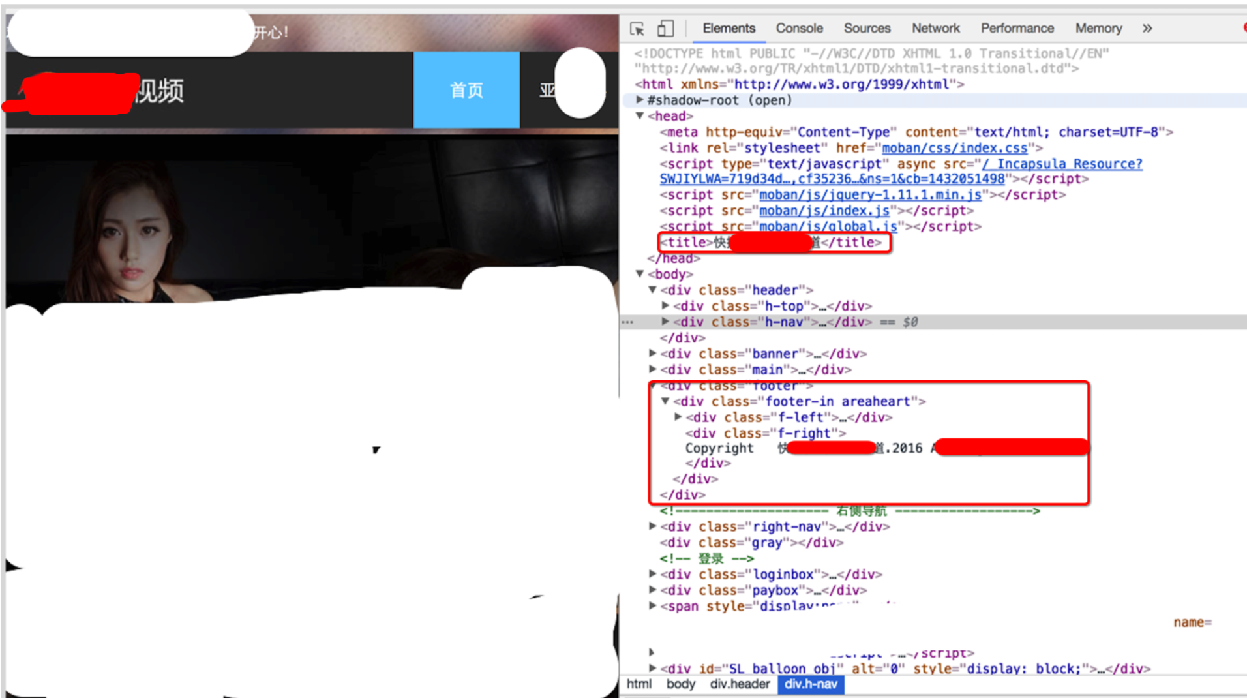Open the Sources tab
The image size is (1247, 698).
pyautogui.click(x=867, y=29)
